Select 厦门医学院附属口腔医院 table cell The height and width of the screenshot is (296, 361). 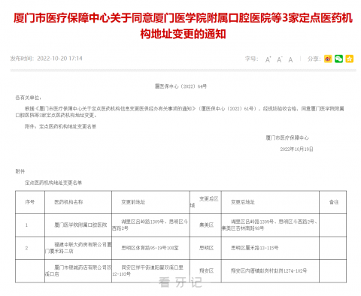click(78, 225)
